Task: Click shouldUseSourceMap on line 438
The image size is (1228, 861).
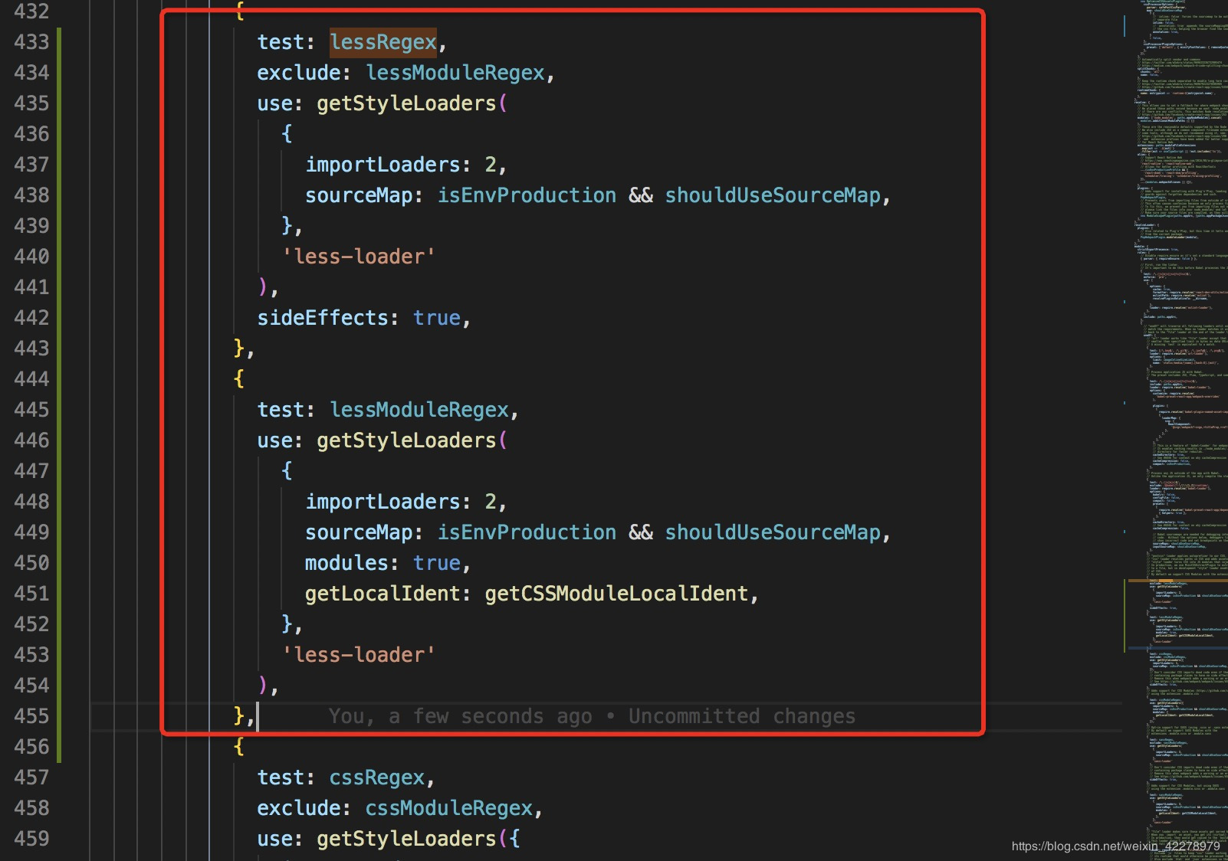Action: (x=773, y=195)
